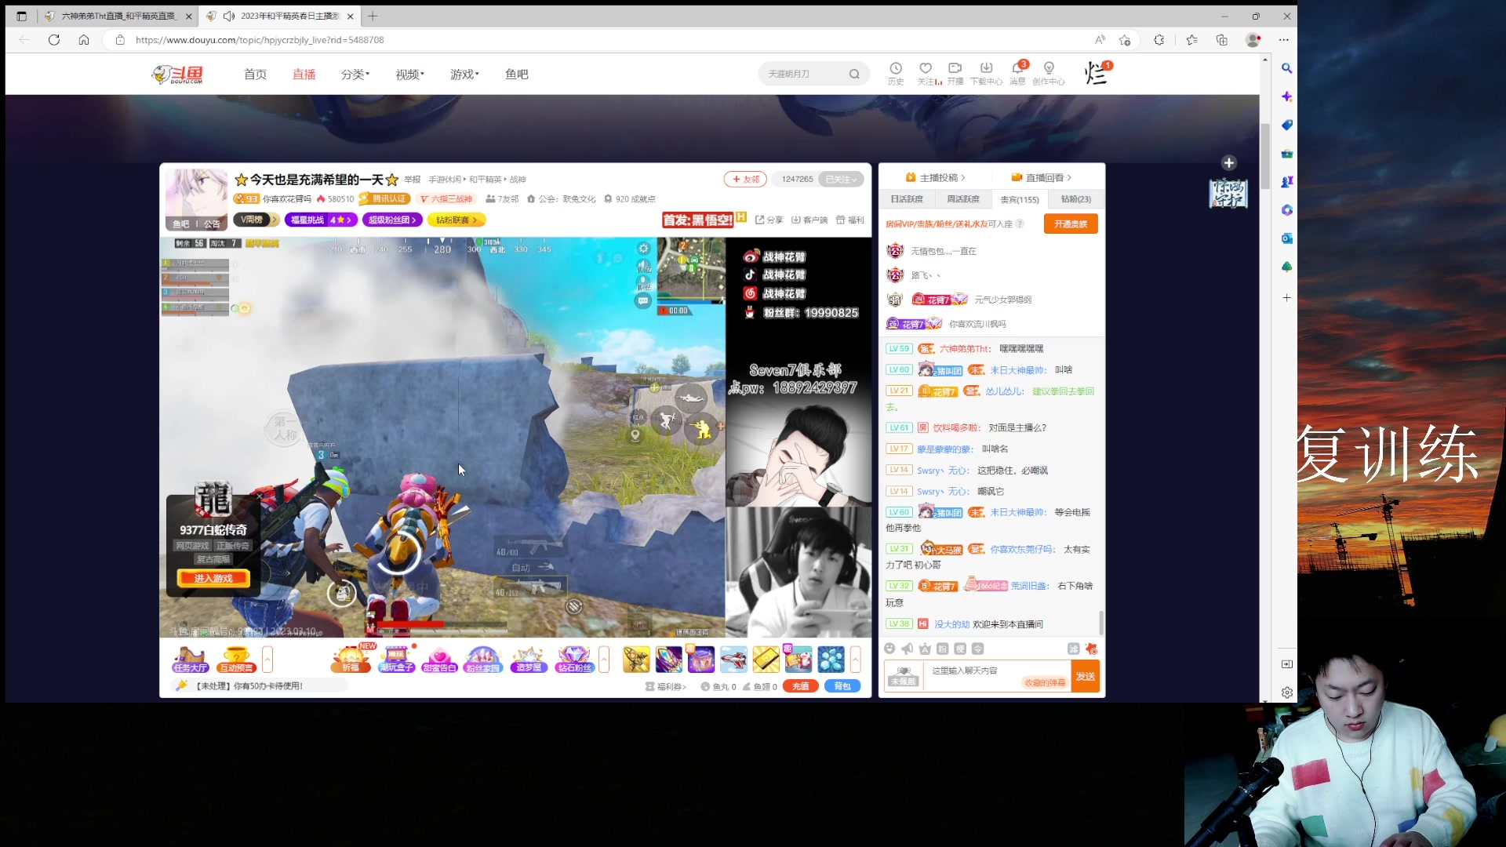Image resolution: width=1506 pixels, height=847 pixels.
Task: Click the search magnifier icon
Action: [x=854, y=74]
